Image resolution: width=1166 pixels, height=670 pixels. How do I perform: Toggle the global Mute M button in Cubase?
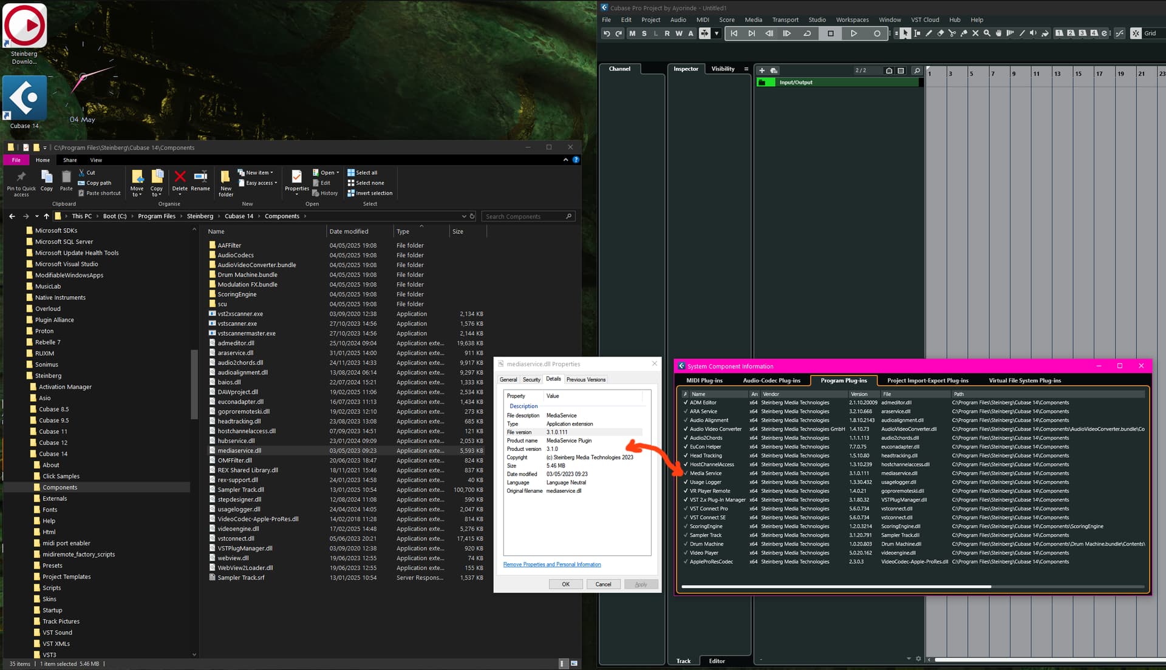[632, 33]
